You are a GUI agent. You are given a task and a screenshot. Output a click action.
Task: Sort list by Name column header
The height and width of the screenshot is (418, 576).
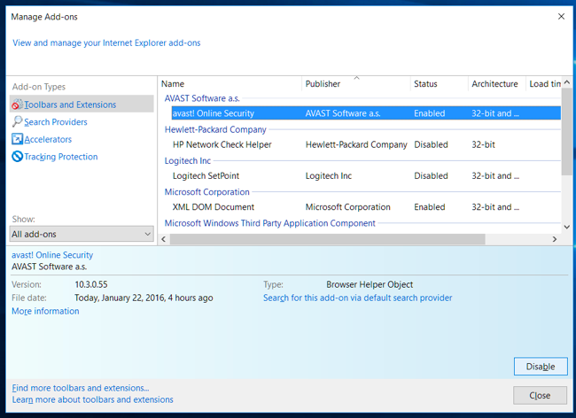click(230, 83)
